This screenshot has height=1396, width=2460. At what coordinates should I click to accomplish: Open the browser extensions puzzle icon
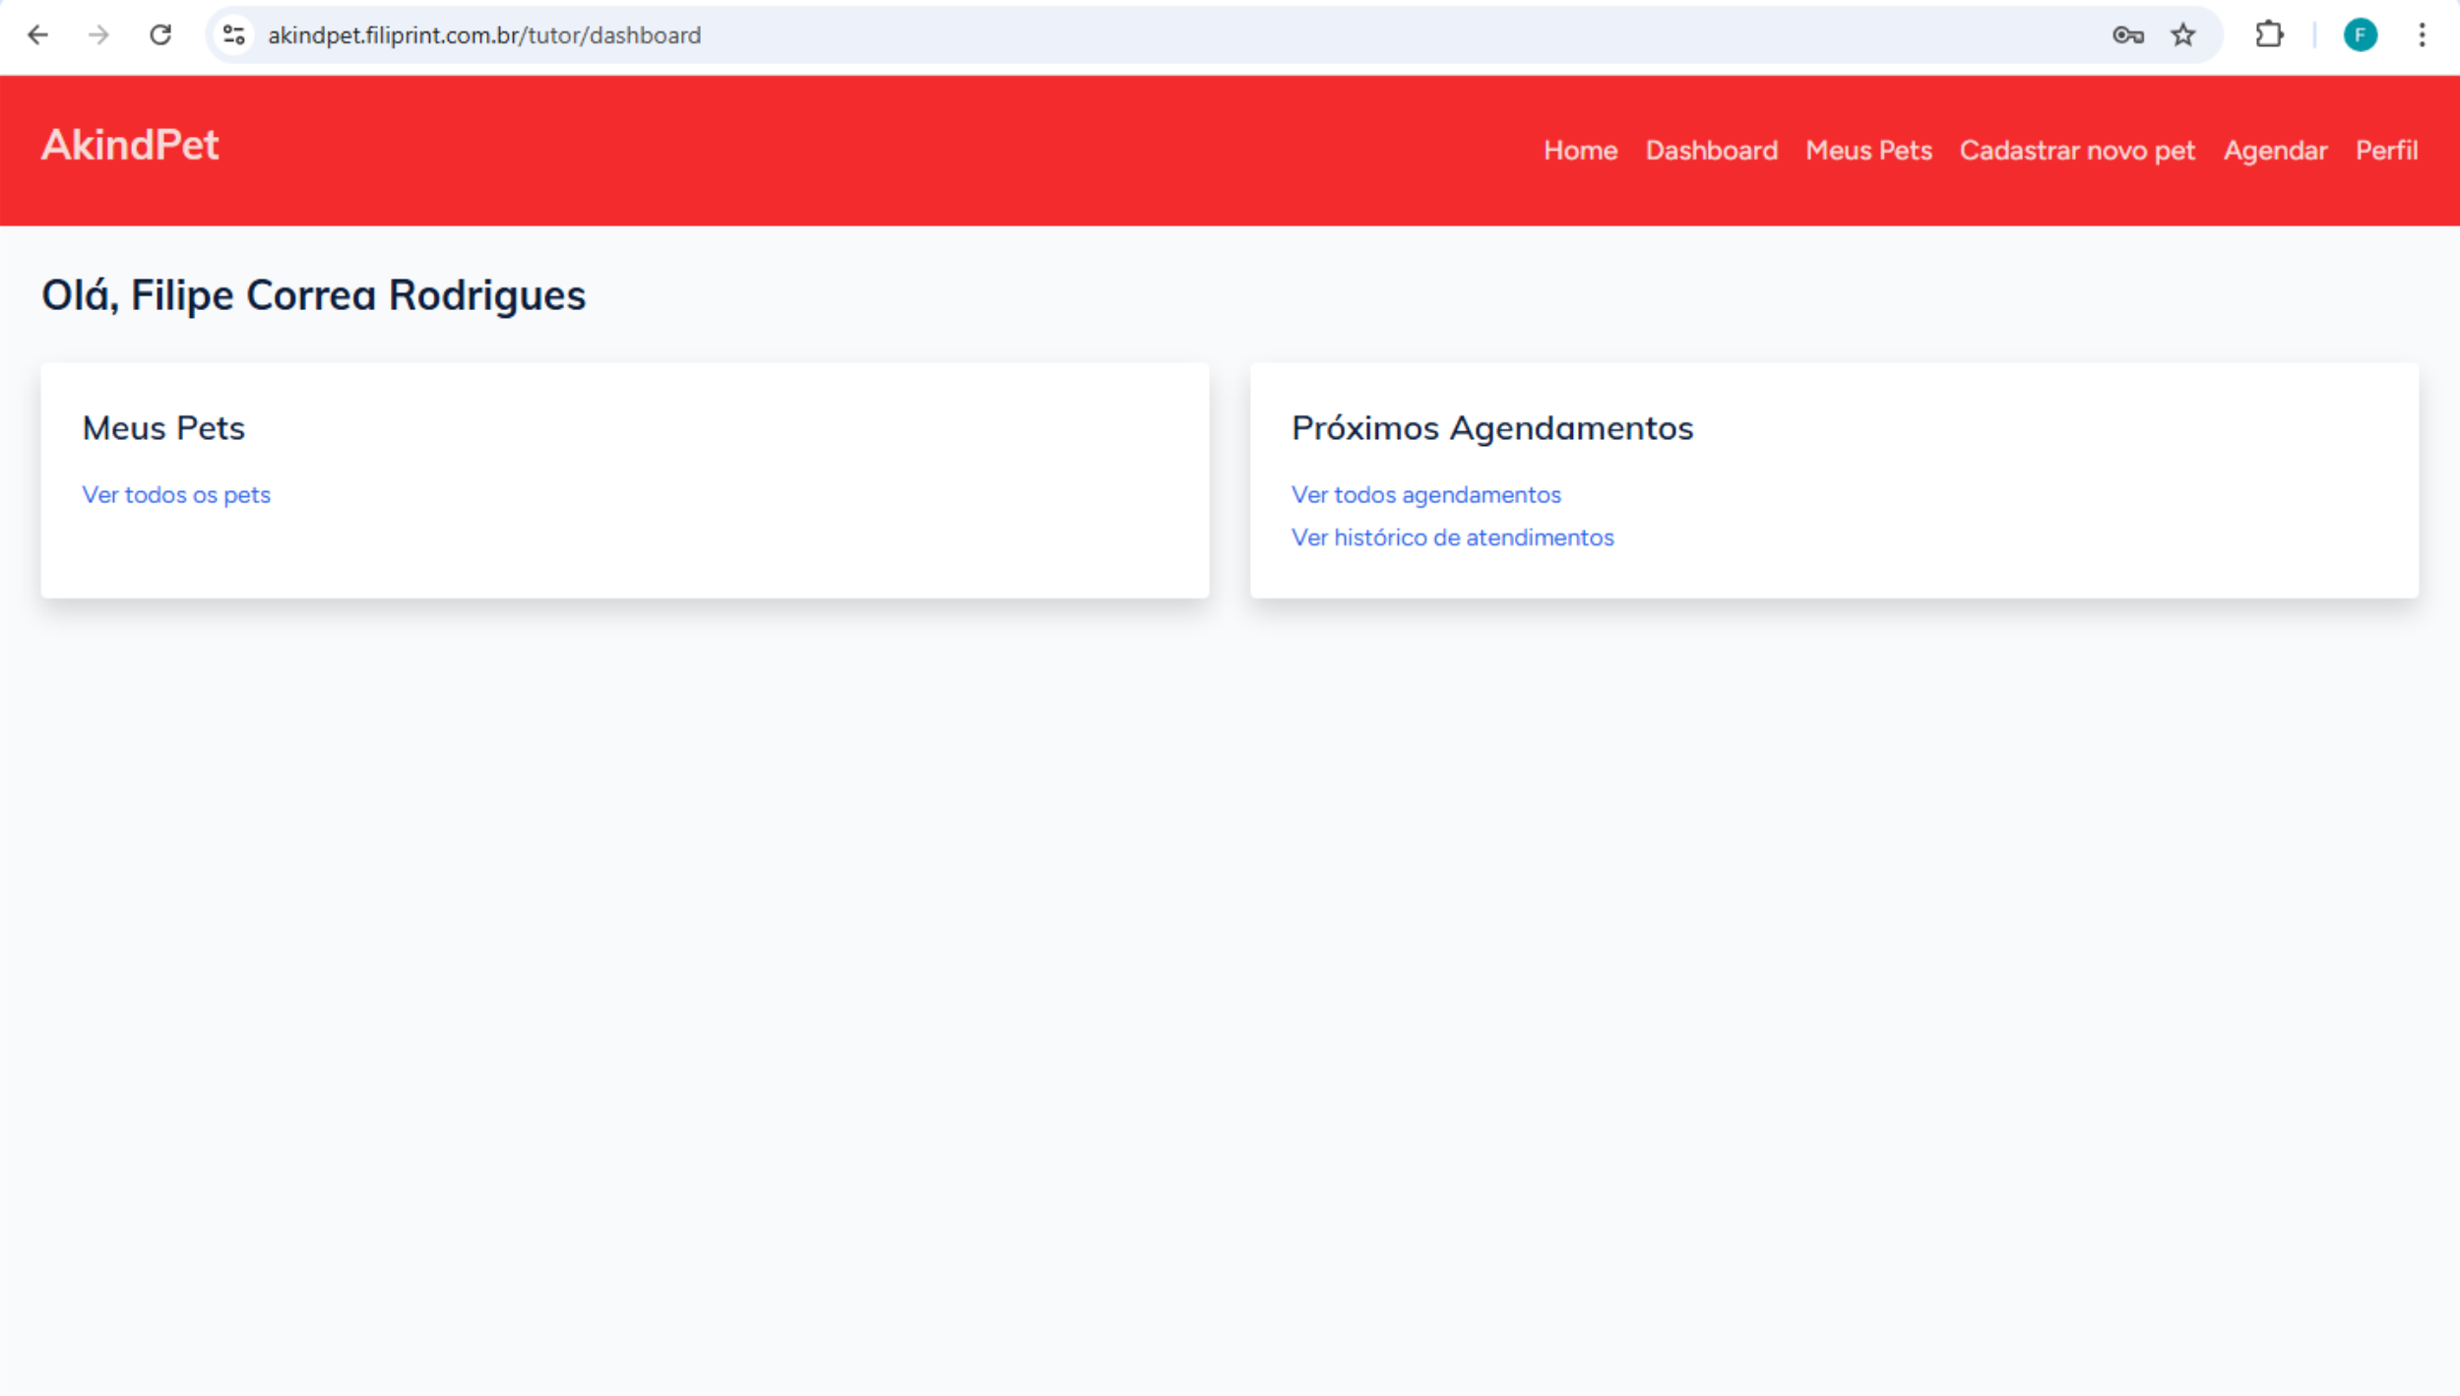point(2269,35)
